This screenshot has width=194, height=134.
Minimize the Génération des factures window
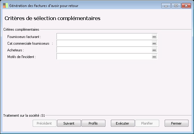pyautogui.click(x=166, y=5)
